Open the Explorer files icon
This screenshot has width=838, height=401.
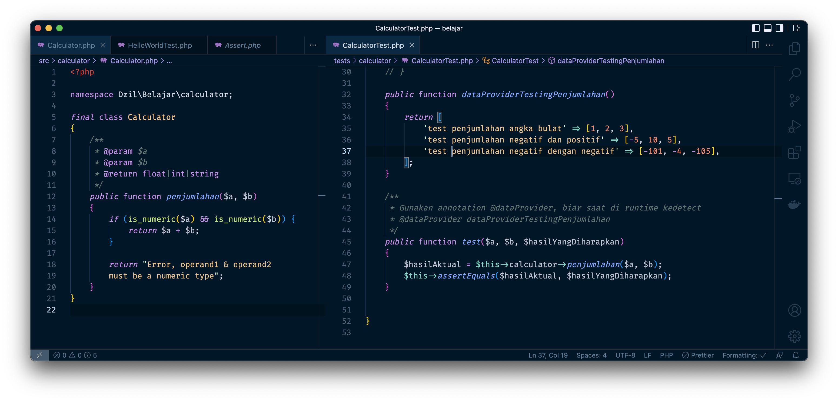[794, 49]
